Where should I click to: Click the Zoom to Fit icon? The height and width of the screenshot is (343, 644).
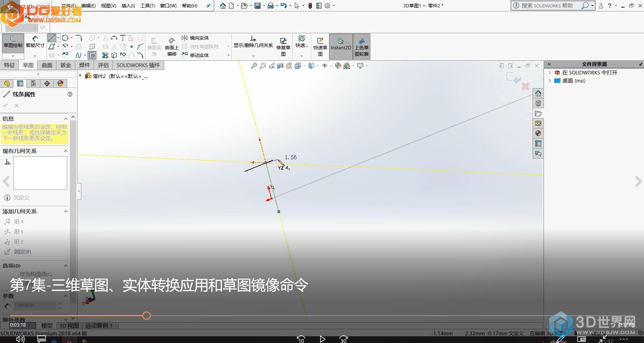coord(254,66)
